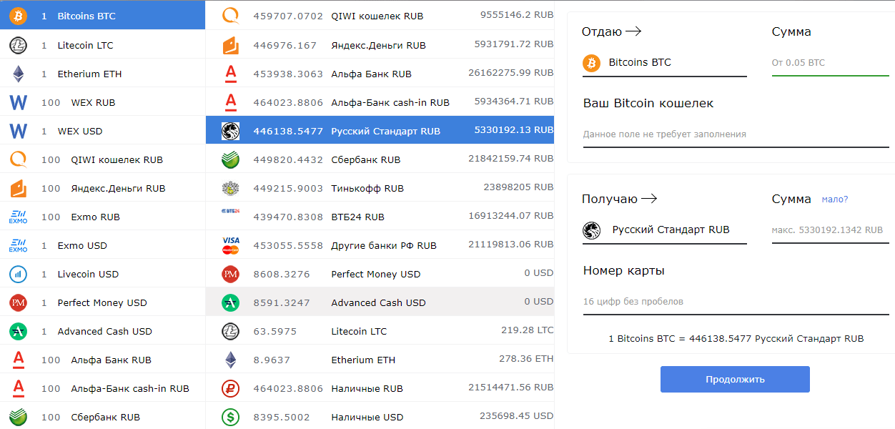The width and height of the screenshot is (895, 429).
Task: Click the Livecoin USD icon
Action: 18,274
